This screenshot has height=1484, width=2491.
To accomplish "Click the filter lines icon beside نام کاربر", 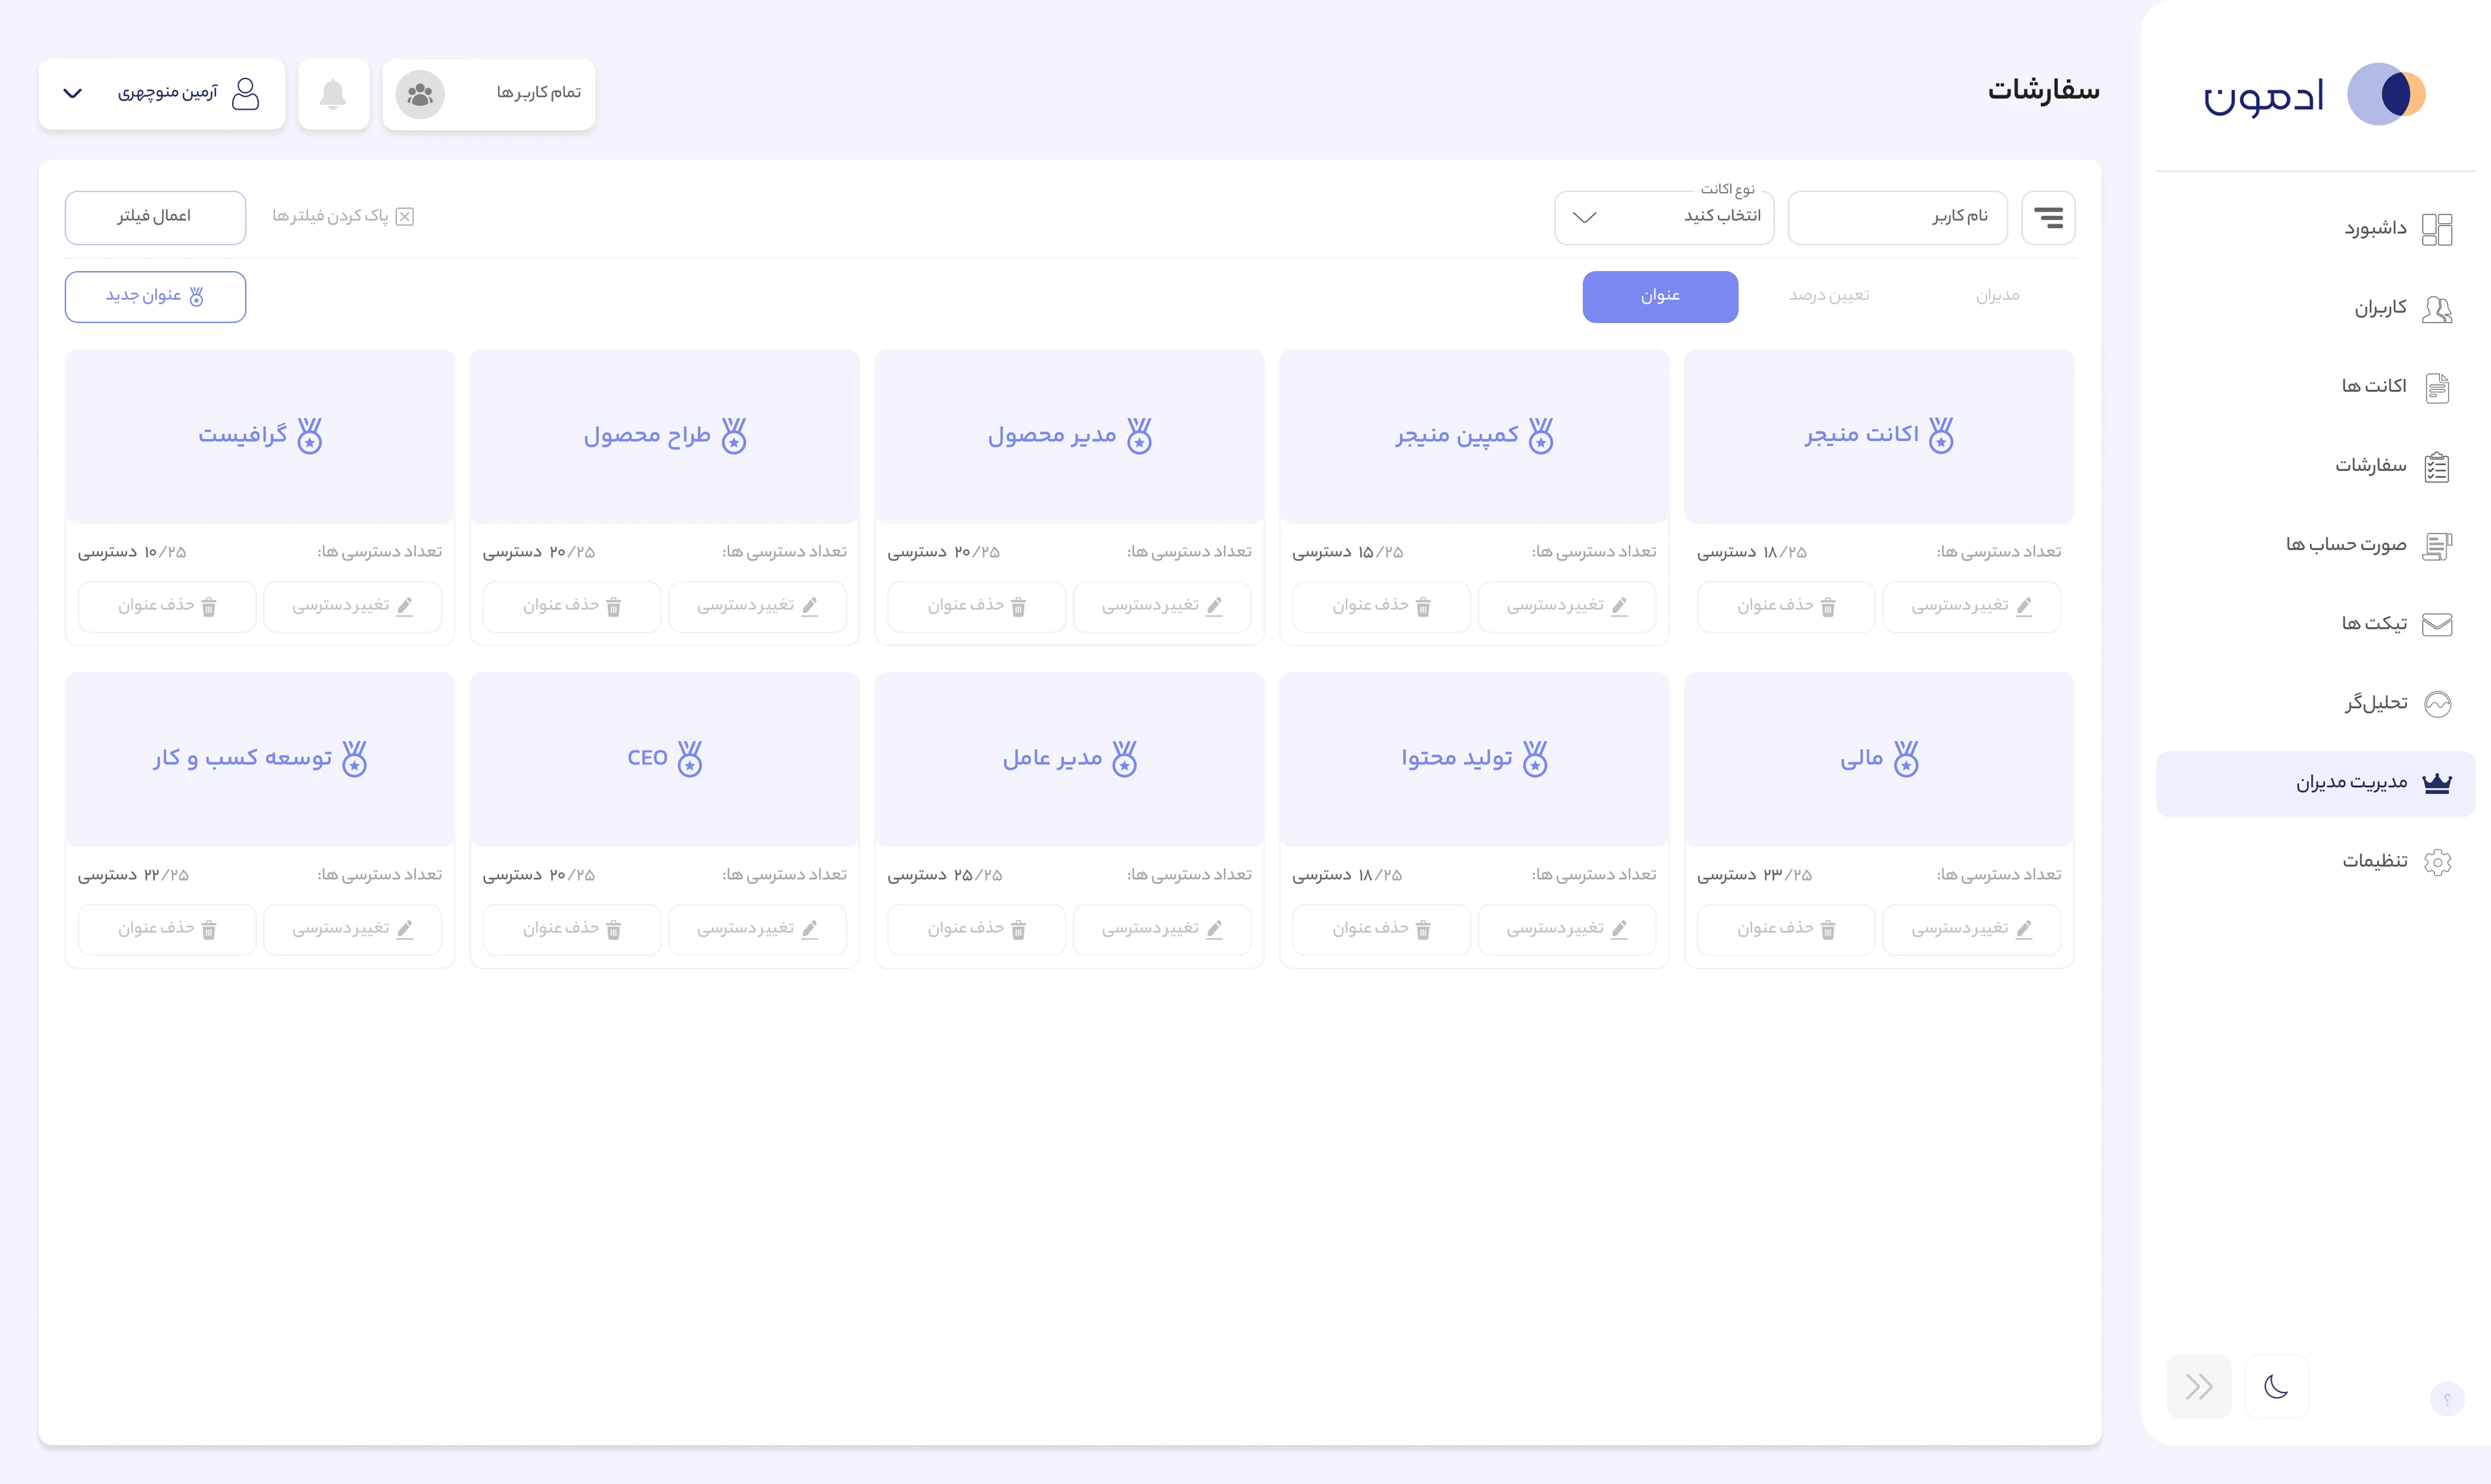I will point(2048,217).
